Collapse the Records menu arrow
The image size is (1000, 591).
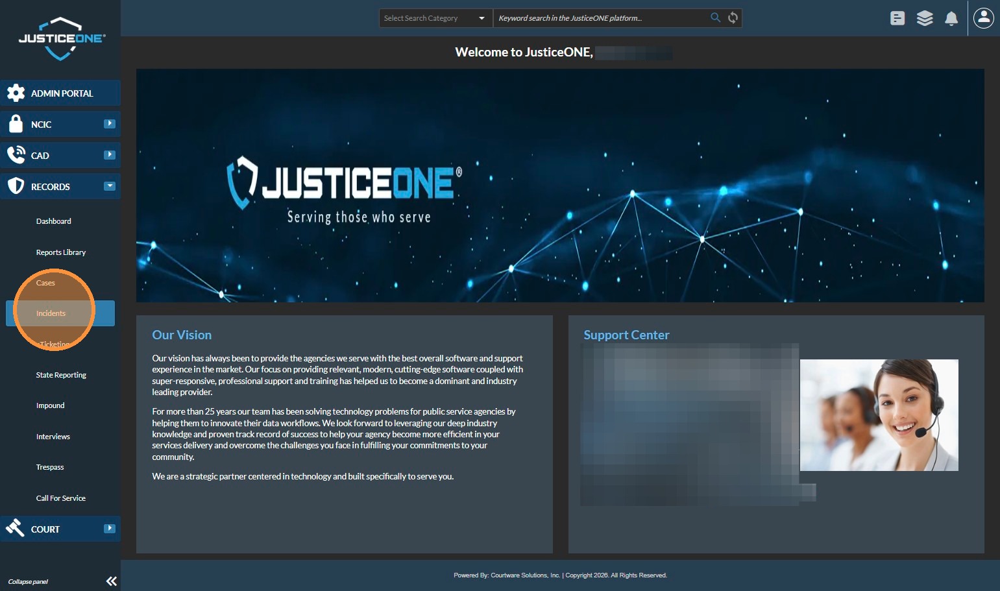[110, 186]
